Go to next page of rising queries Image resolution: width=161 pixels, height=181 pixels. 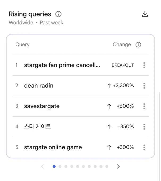pyautogui.click(x=118, y=166)
